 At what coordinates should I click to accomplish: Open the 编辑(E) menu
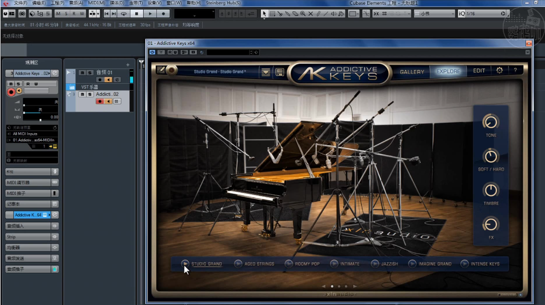(x=39, y=3)
